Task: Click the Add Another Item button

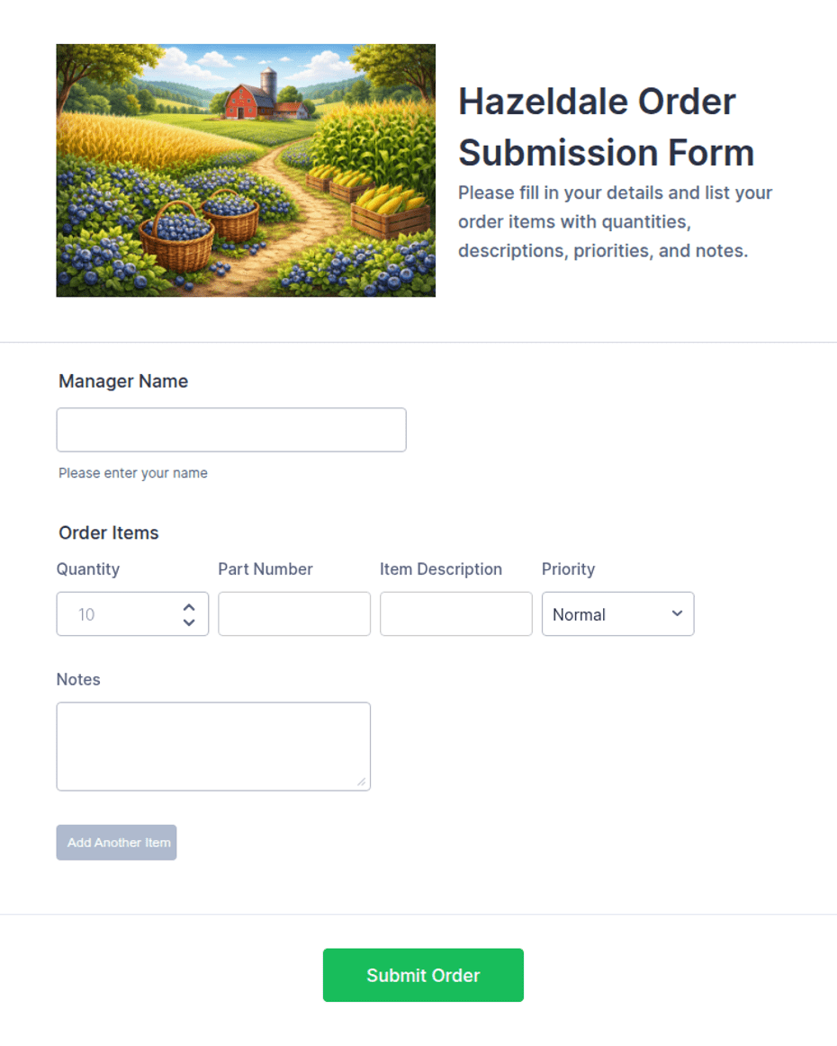Action: click(116, 843)
